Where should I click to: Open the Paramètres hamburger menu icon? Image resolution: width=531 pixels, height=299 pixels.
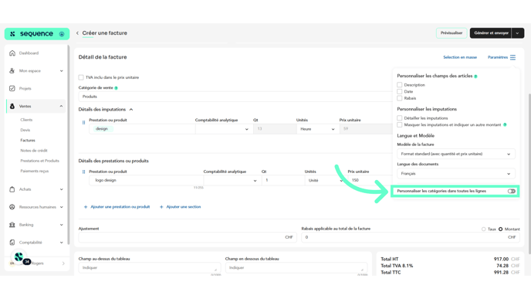[512, 57]
